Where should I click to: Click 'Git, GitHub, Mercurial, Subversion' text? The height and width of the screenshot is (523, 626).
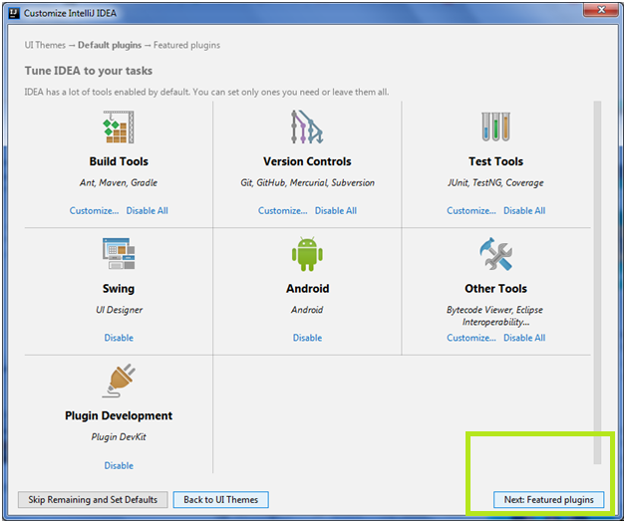(x=307, y=182)
